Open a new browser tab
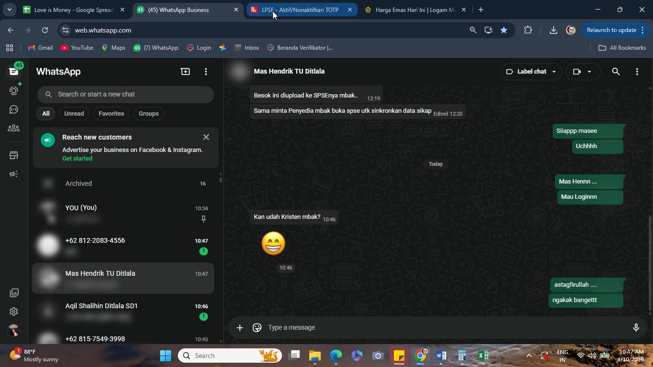 coord(481,10)
